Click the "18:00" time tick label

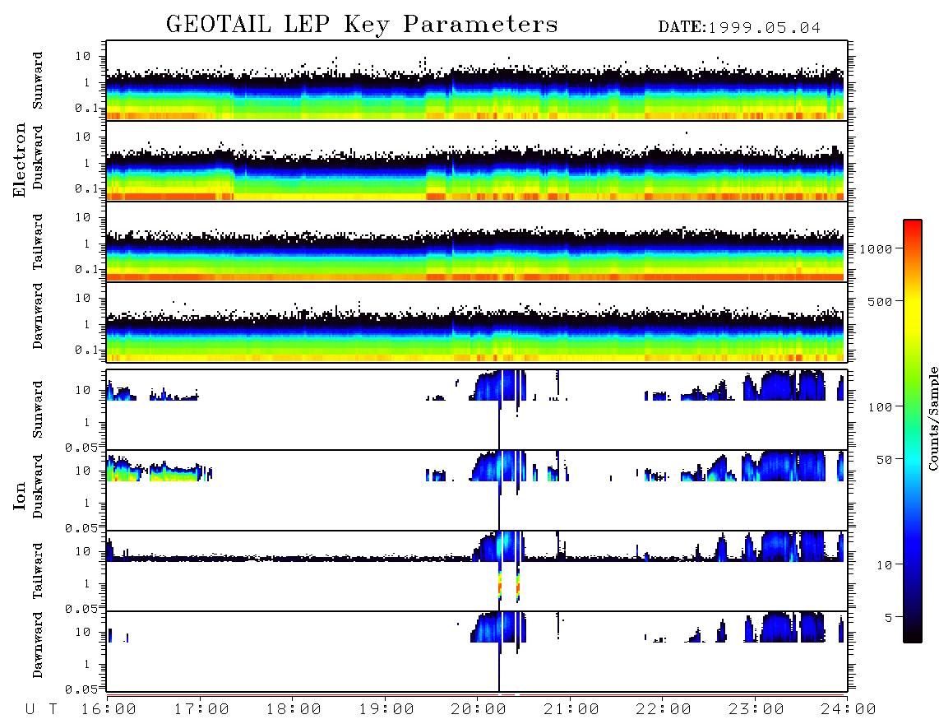tap(294, 710)
